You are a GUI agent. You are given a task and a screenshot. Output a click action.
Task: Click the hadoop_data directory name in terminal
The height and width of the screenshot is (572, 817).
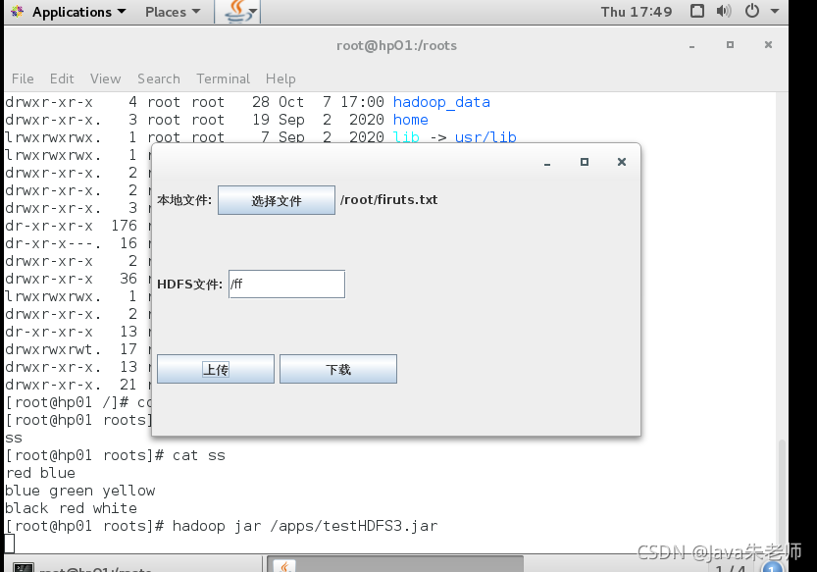[x=441, y=102]
